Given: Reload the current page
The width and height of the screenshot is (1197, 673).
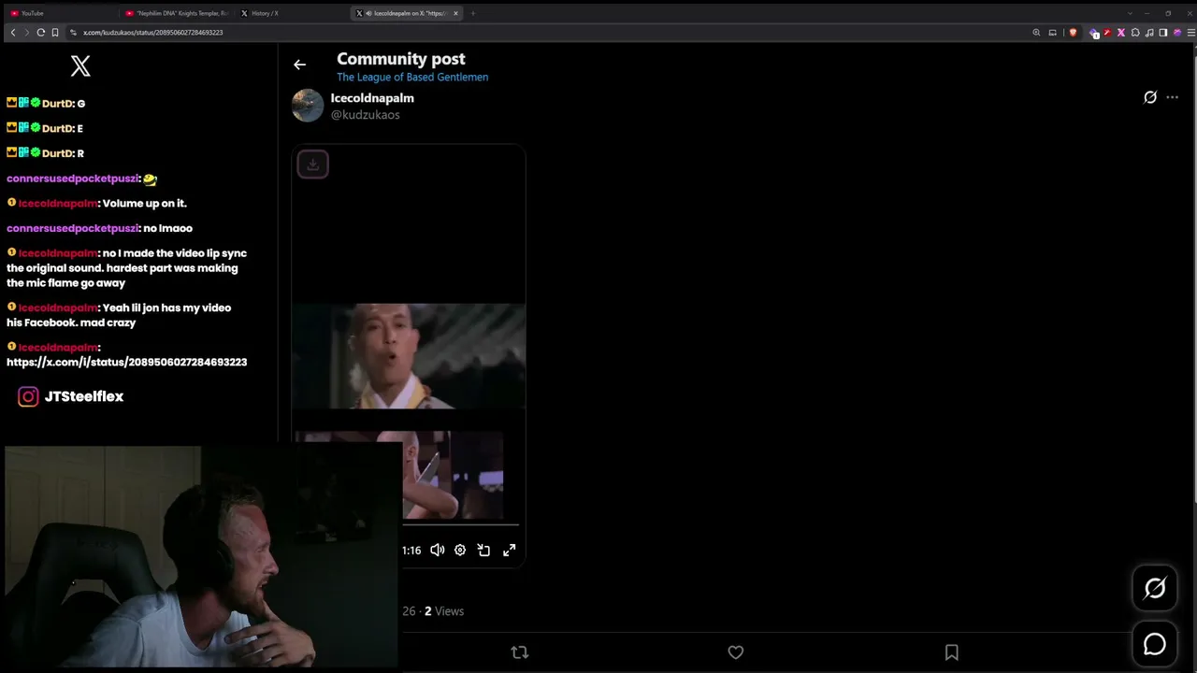Looking at the screenshot, I should 41,33.
